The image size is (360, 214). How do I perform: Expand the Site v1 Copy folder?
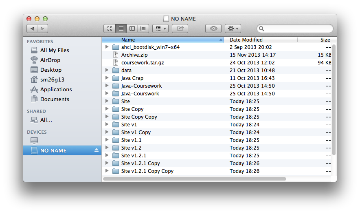(x=107, y=132)
